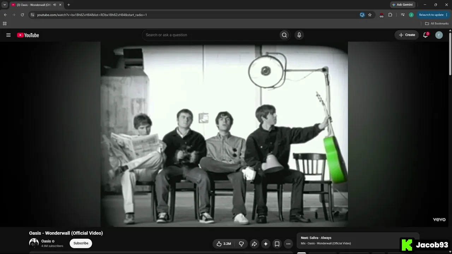Open YouTube notifications bell
The width and height of the screenshot is (452, 254).
(426, 35)
